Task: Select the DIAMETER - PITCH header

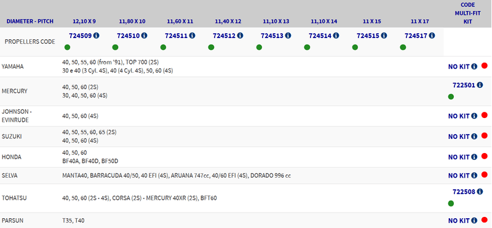Action: tap(30, 22)
